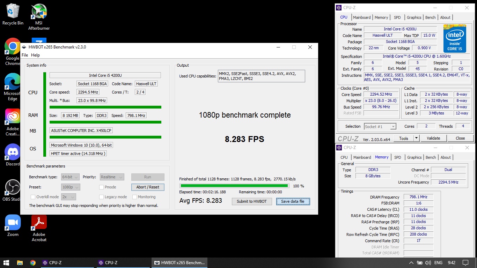Switch to Memory tab in upper CPU-Z

pyautogui.click(x=381, y=17)
